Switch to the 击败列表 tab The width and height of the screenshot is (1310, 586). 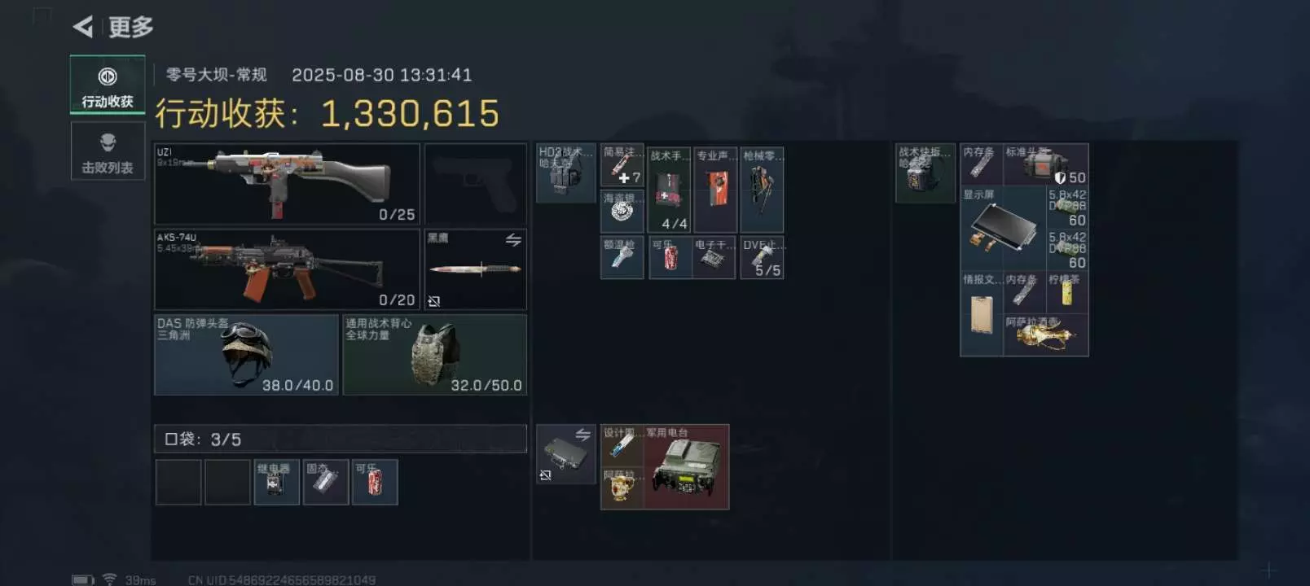click(x=108, y=151)
